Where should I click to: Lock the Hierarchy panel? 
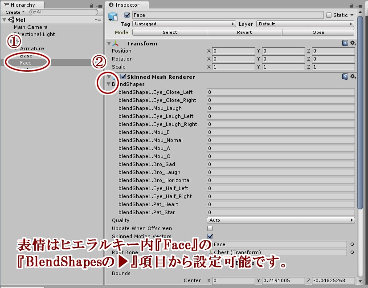(x=91, y=6)
